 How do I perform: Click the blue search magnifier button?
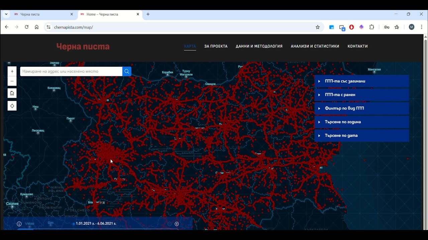click(127, 71)
